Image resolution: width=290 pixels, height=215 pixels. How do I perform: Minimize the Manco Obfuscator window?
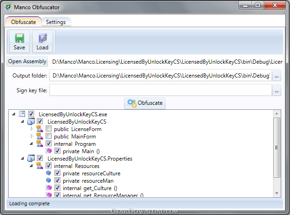click(x=245, y=6)
